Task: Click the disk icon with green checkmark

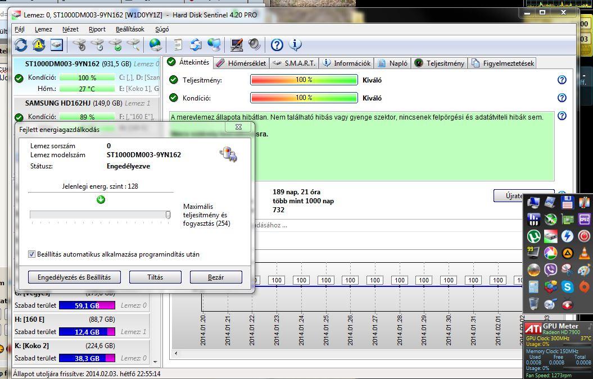Action: (x=116, y=45)
